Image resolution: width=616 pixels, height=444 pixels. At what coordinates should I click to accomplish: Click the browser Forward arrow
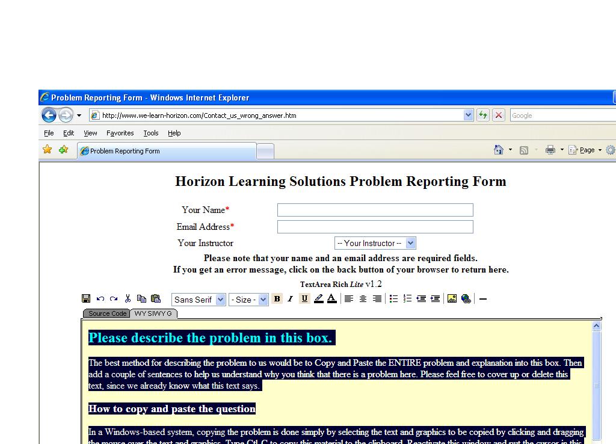(x=66, y=115)
